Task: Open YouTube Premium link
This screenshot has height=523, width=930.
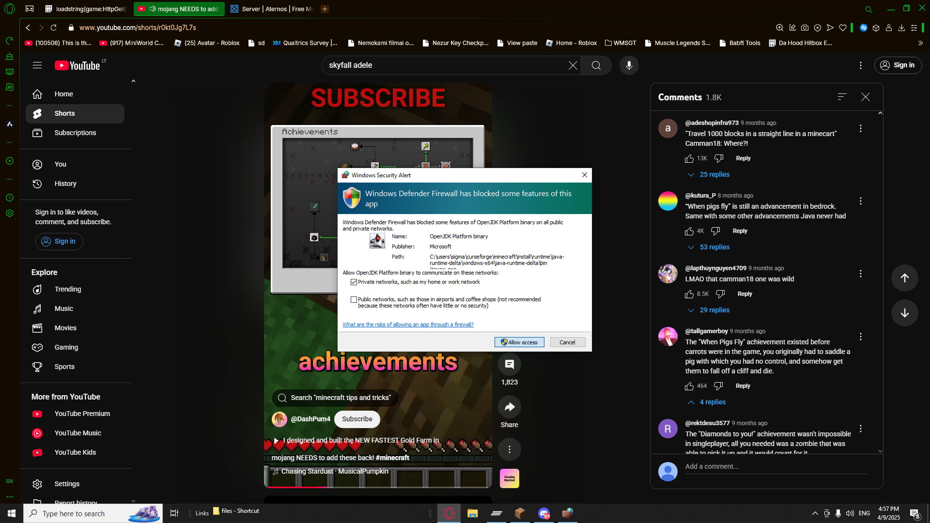Action: coord(75,414)
